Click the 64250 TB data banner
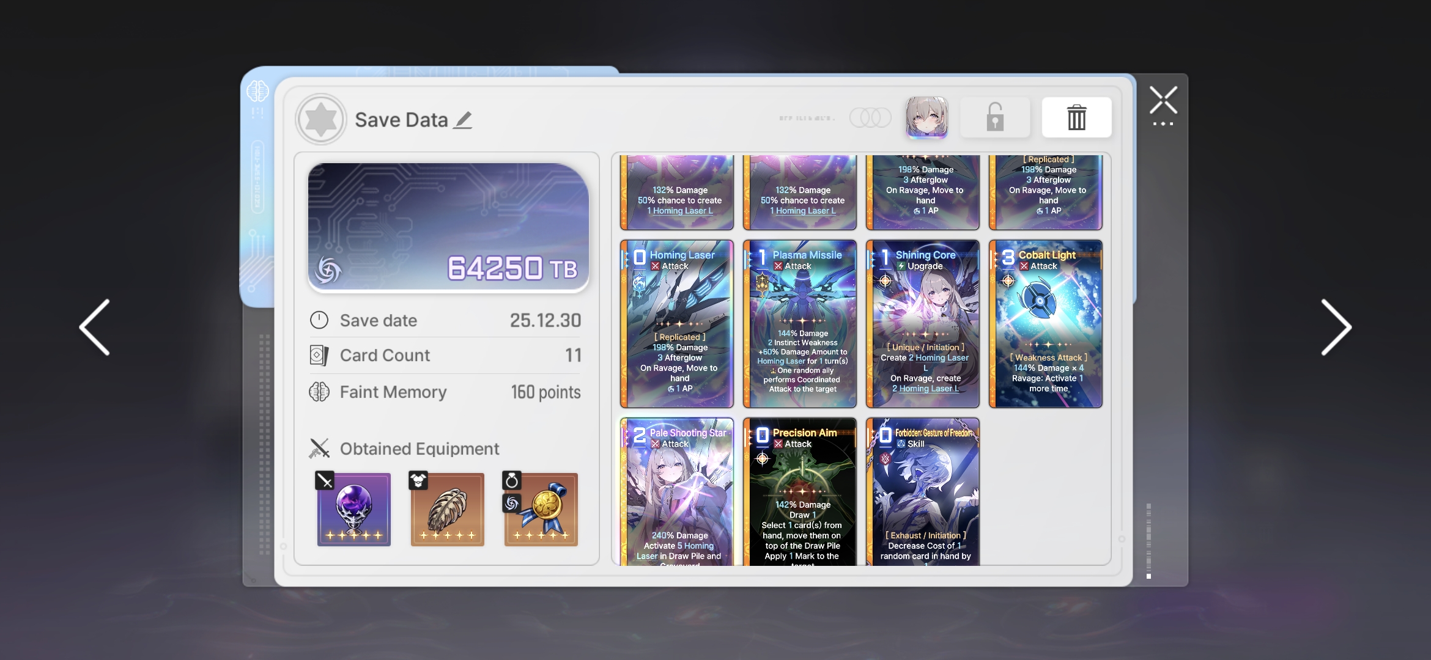Image resolution: width=1431 pixels, height=660 pixels. coord(448,227)
